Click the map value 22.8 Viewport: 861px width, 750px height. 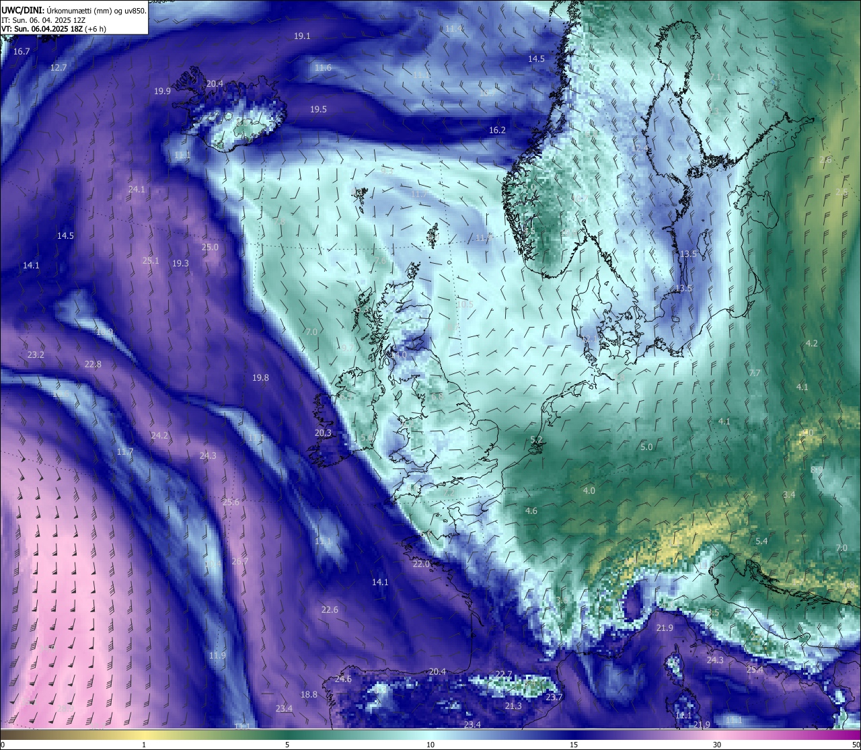click(x=93, y=365)
